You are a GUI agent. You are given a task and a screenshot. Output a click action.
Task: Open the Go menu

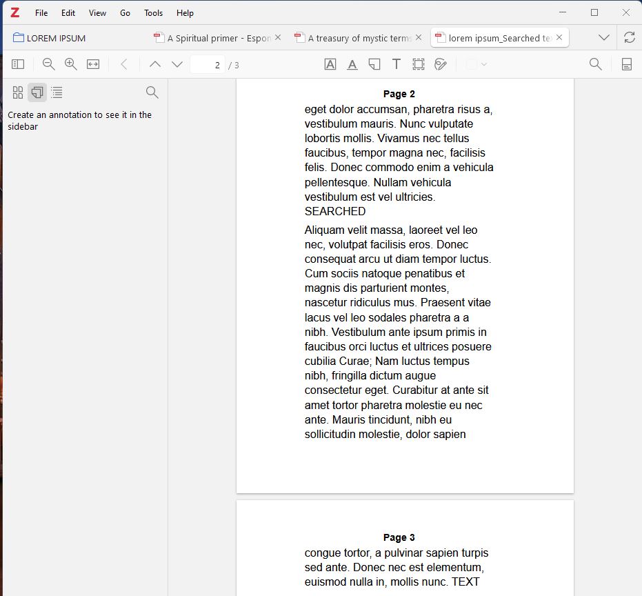click(x=125, y=13)
